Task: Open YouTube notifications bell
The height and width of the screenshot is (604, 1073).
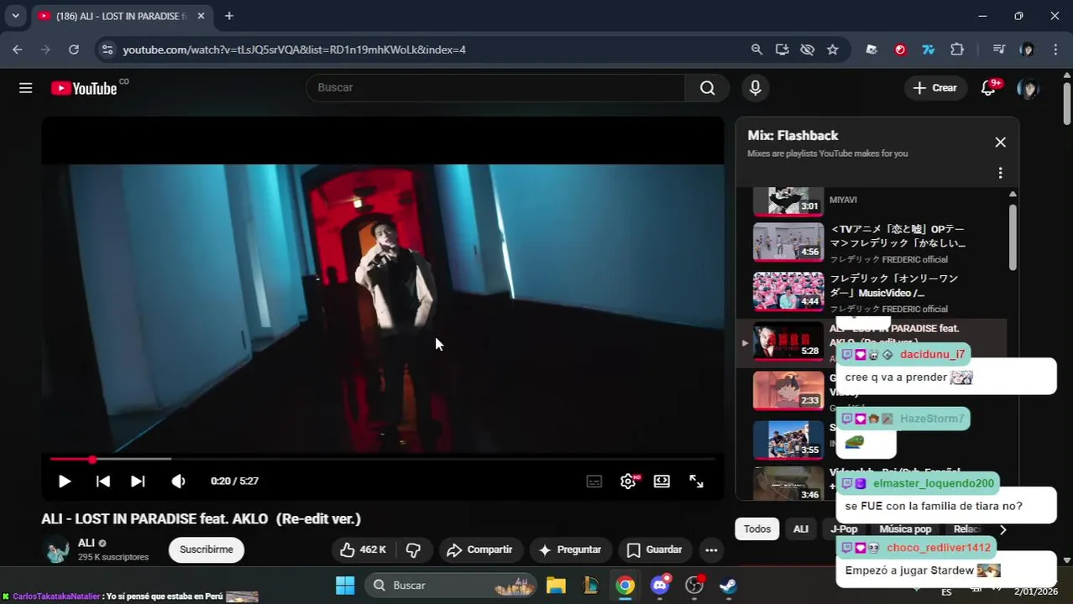Action: tap(989, 88)
